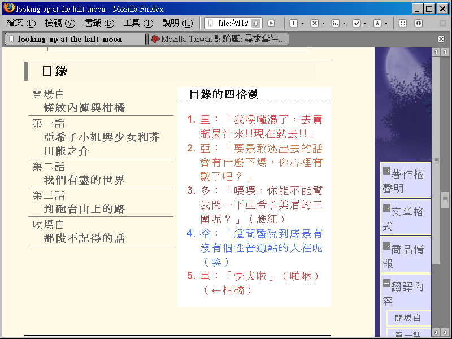
Task: Expand dropdown arrow beside the asterisk icon
Action: (x=386, y=24)
